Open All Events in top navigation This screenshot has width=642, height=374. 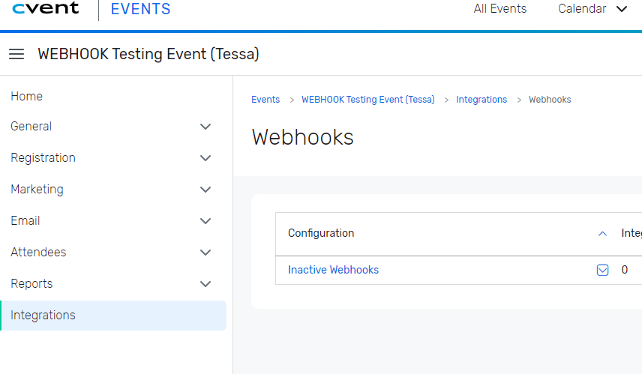pos(500,8)
